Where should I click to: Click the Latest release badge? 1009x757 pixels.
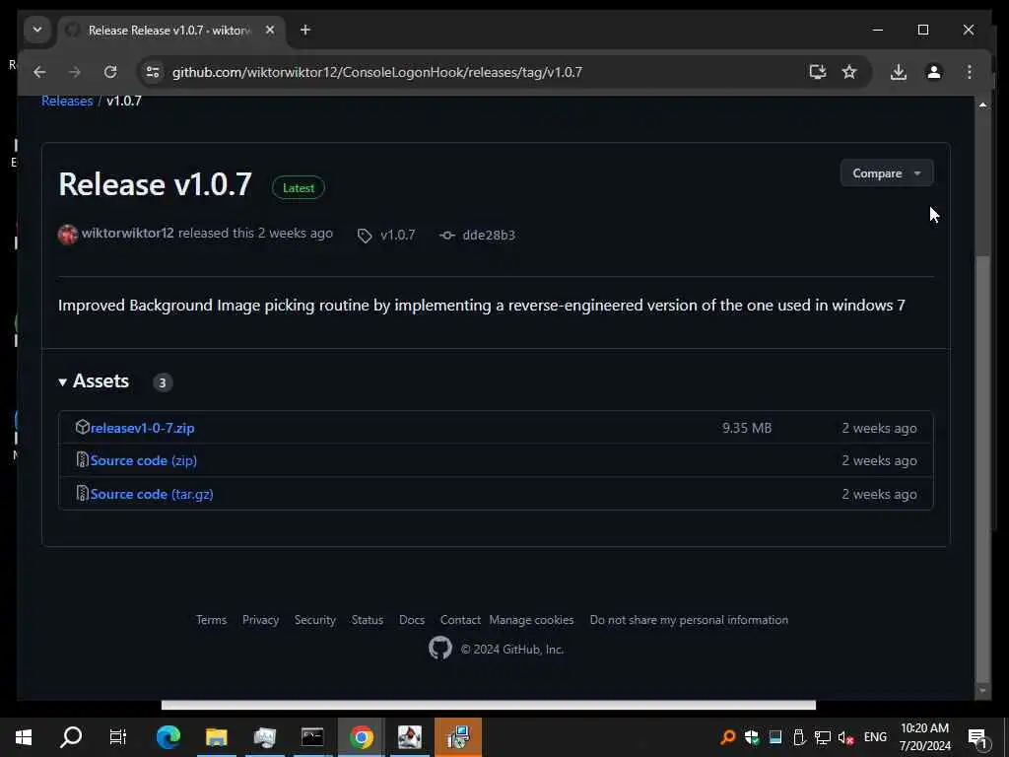coord(299,188)
